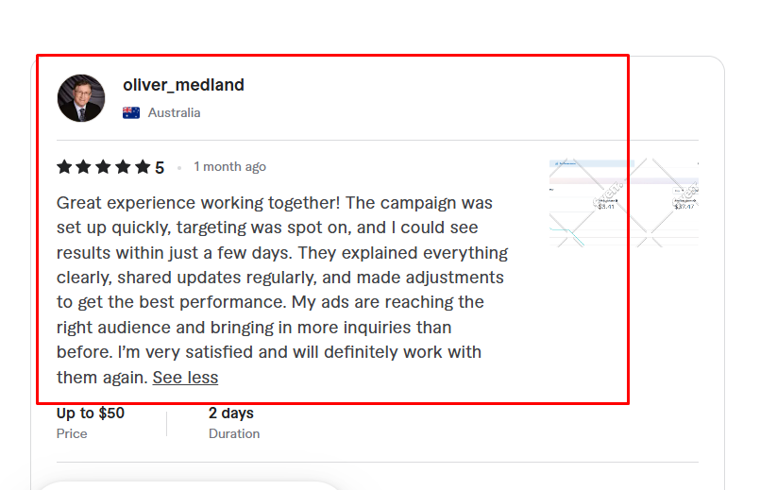
Task: Open the oliver_medland username link
Action: point(183,85)
